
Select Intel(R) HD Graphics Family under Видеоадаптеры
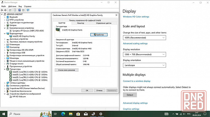(x=24, y=36)
